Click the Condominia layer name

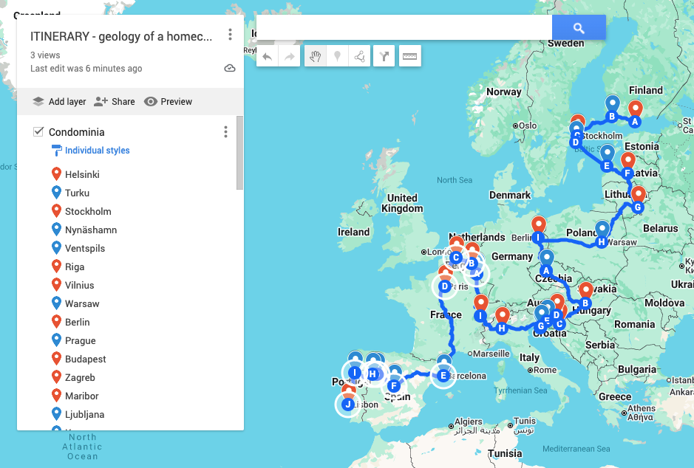click(x=77, y=132)
